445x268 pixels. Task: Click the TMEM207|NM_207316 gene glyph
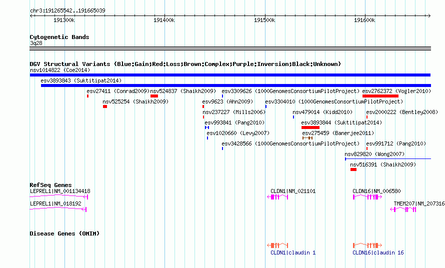[403, 209]
